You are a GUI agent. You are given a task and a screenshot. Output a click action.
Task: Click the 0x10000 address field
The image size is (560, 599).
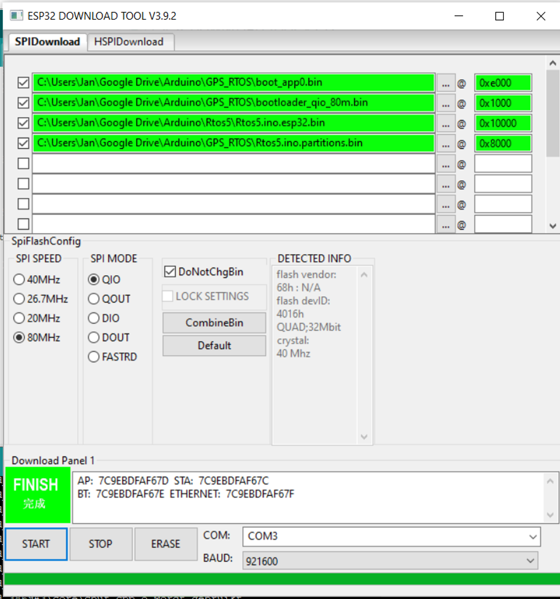503,123
